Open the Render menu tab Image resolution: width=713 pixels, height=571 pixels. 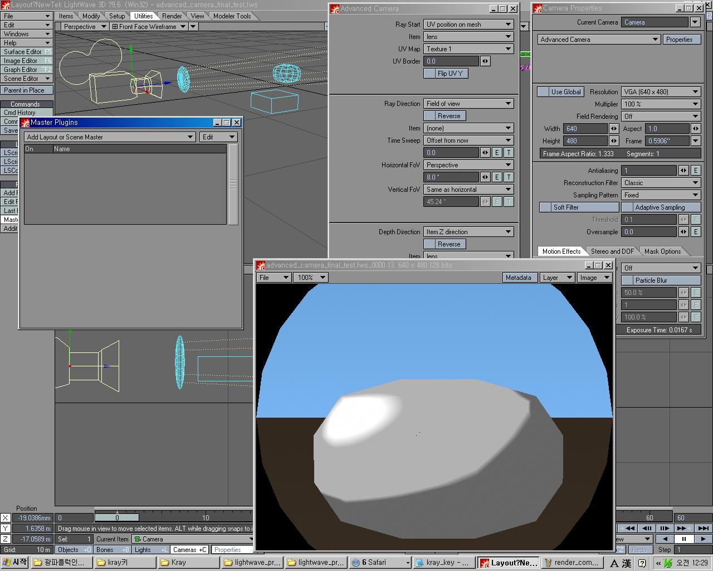click(172, 16)
